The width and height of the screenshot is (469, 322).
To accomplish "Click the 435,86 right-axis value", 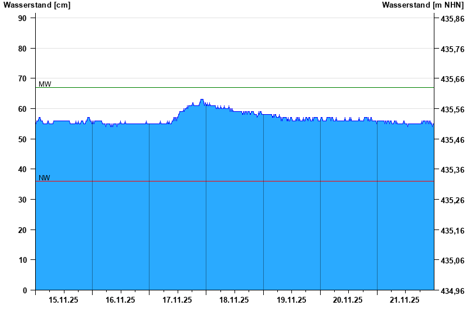I will click(x=453, y=19).
